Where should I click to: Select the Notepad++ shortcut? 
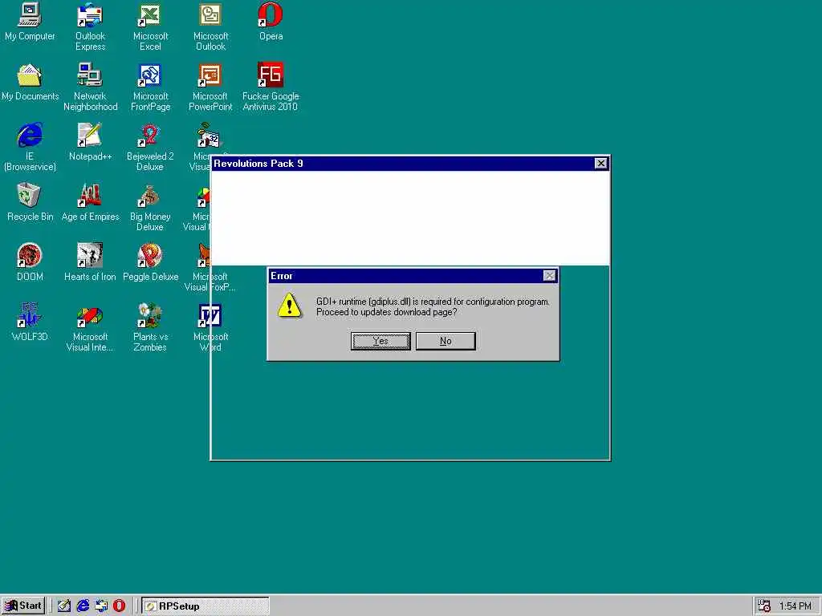click(x=90, y=142)
